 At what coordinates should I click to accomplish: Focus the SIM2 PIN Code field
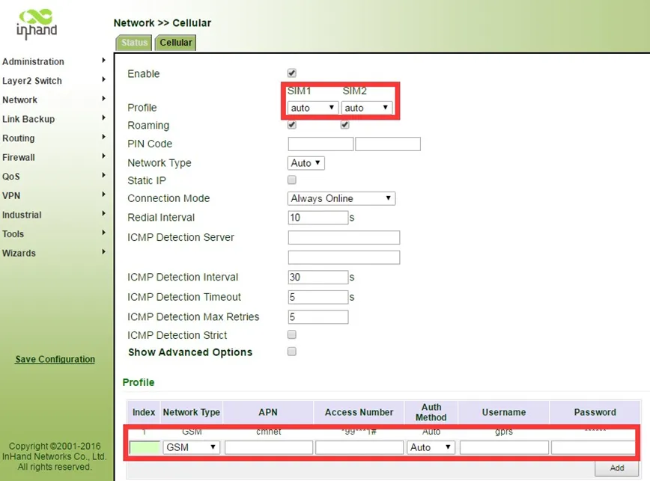click(388, 144)
